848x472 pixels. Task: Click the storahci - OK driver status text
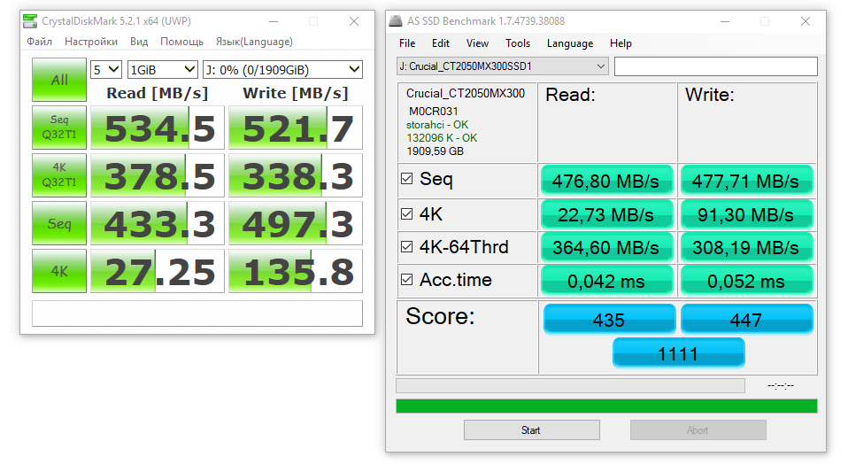tap(437, 125)
